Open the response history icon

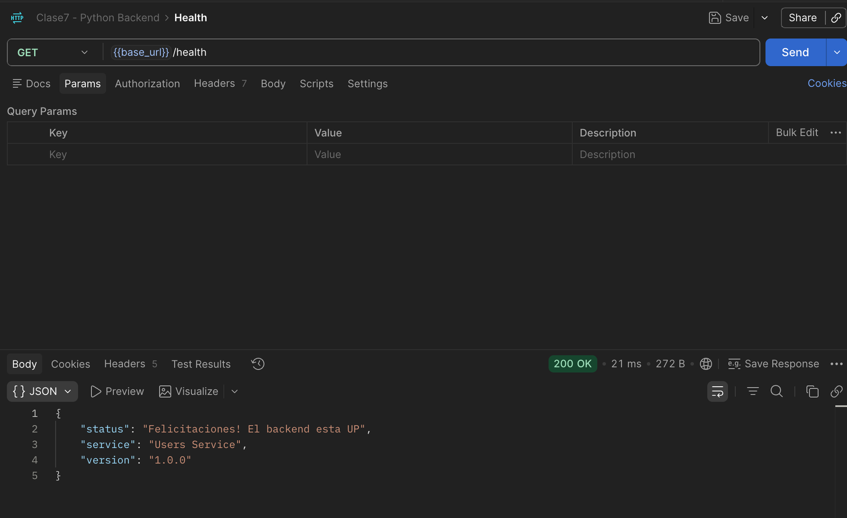[258, 364]
